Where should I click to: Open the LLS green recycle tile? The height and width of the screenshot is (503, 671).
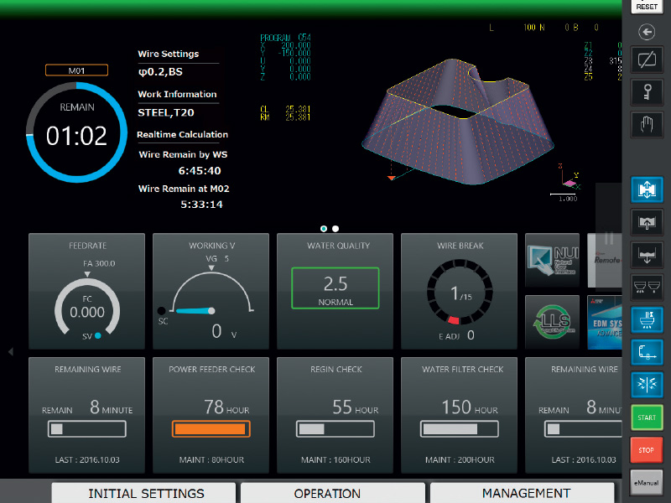[x=552, y=322]
